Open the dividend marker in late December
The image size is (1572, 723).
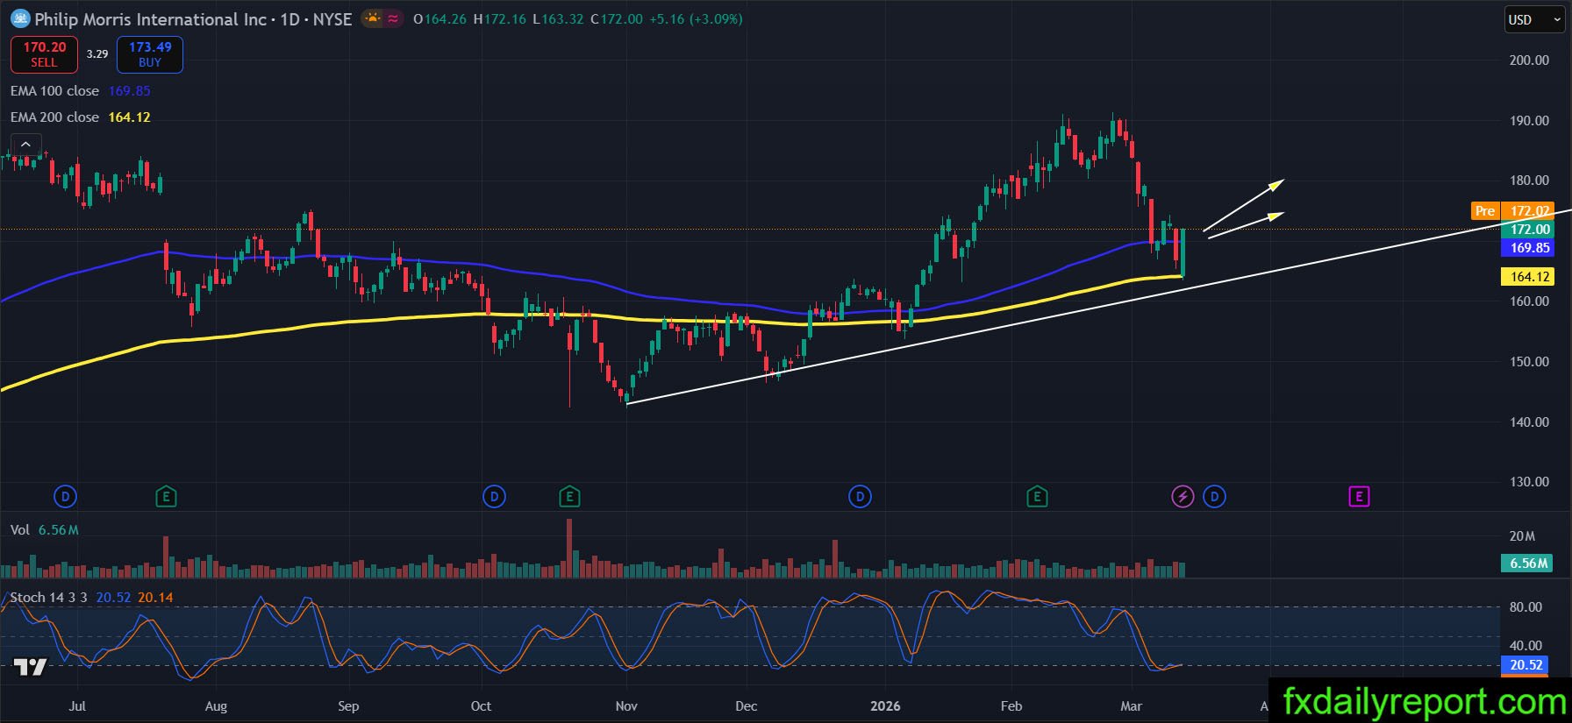pos(860,497)
